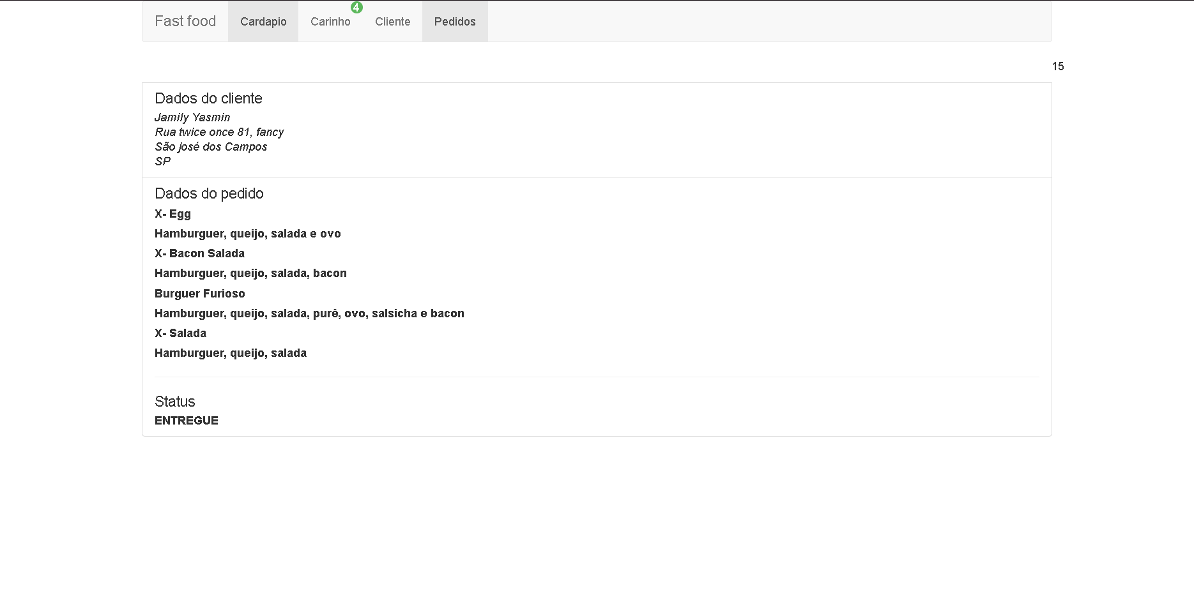
Task: Select the X- Egg item
Action: 172,214
